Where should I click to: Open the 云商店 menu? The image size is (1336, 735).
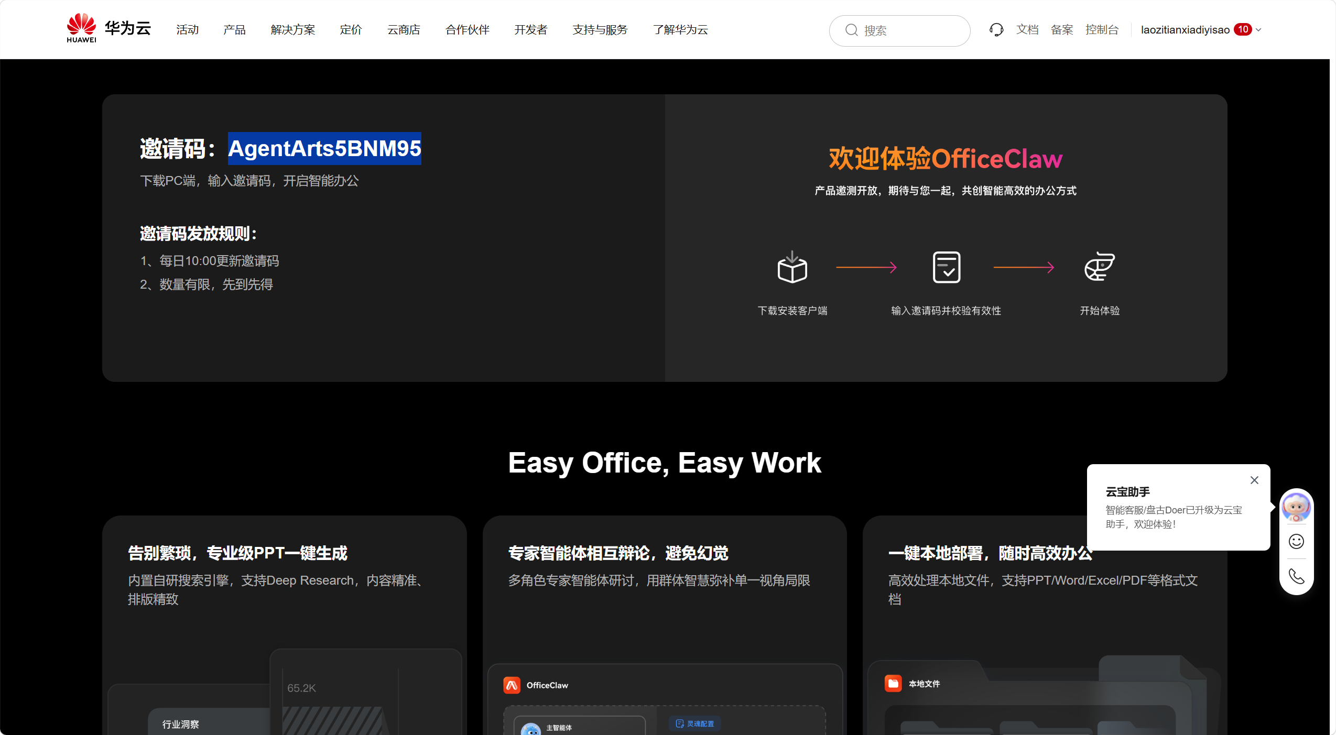click(404, 30)
